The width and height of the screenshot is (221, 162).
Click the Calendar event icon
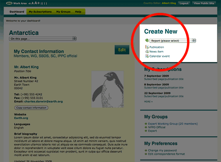tap(147, 56)
